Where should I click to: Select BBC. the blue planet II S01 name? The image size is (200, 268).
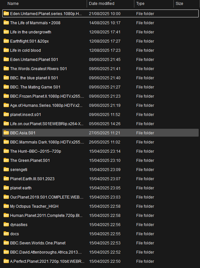(x=34, y=78)
